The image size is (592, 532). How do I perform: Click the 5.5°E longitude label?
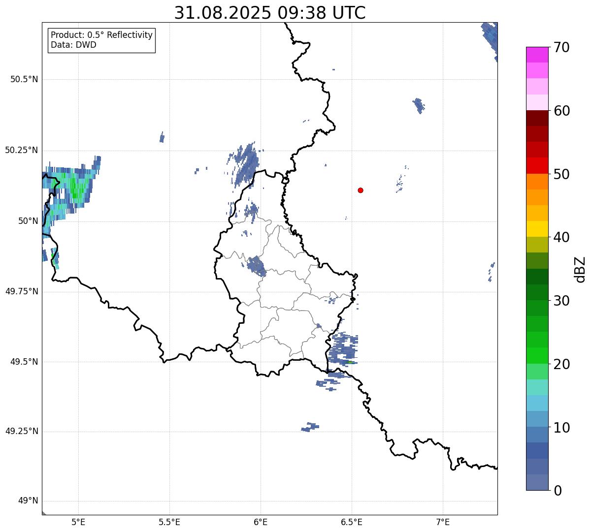pyautogui.click(x=169, y=522)
